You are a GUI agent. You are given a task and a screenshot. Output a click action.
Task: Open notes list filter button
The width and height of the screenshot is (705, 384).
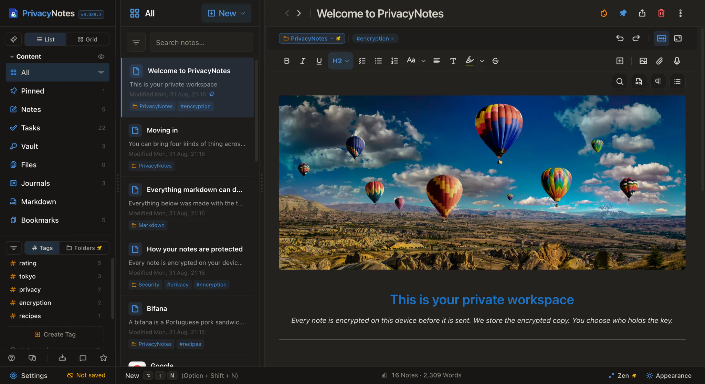[x=136, y=42]
